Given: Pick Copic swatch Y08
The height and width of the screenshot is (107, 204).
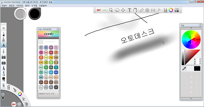Looking at the screenshot, I should tap(51, 57).
